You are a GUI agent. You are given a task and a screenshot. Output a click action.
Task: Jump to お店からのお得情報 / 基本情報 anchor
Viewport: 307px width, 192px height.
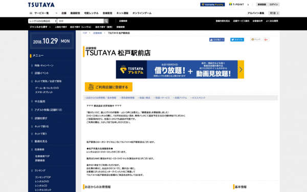(100, 98)
